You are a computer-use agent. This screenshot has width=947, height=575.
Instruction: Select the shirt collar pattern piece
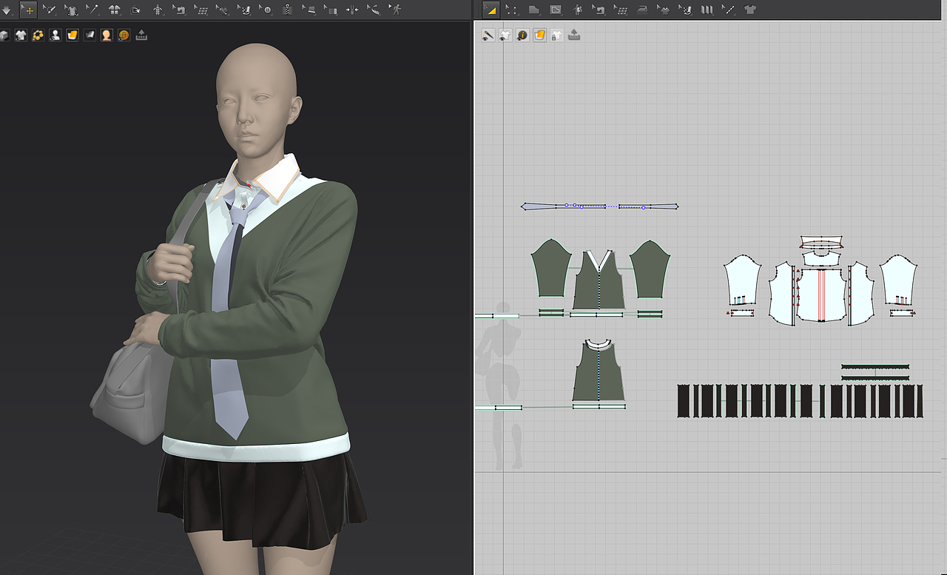(x=821, y=243)
